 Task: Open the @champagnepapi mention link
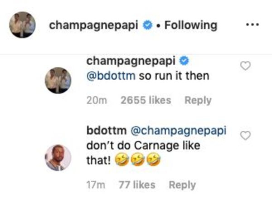[179, 131]
